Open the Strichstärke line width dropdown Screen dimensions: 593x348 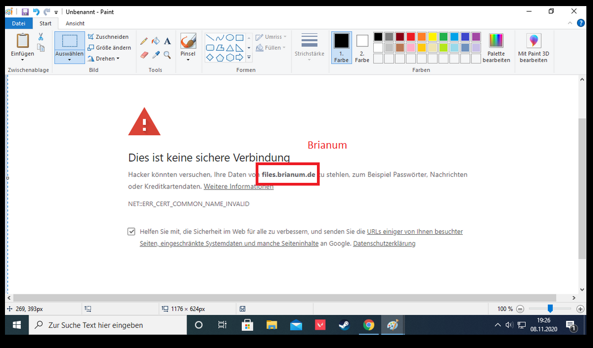point(309,60)
